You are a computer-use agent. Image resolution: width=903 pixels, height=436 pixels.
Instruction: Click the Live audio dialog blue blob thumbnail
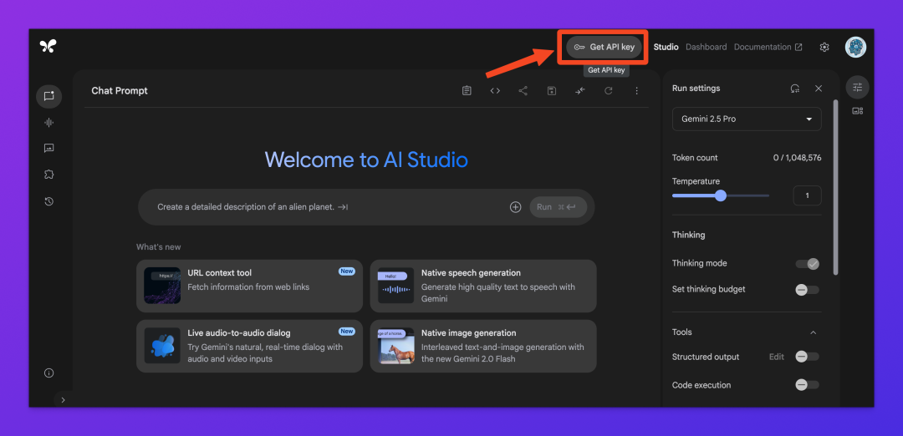162,347
